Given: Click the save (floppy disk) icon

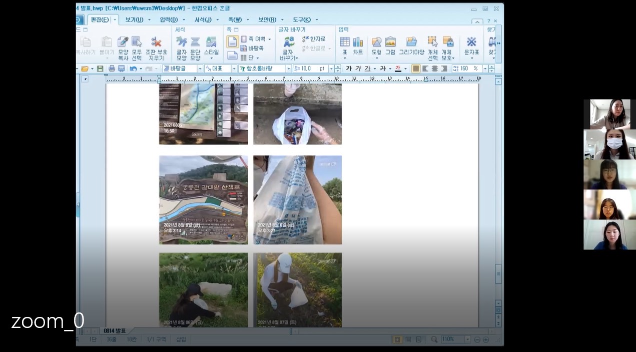Looking at the screenshot, I should [100, 69].
